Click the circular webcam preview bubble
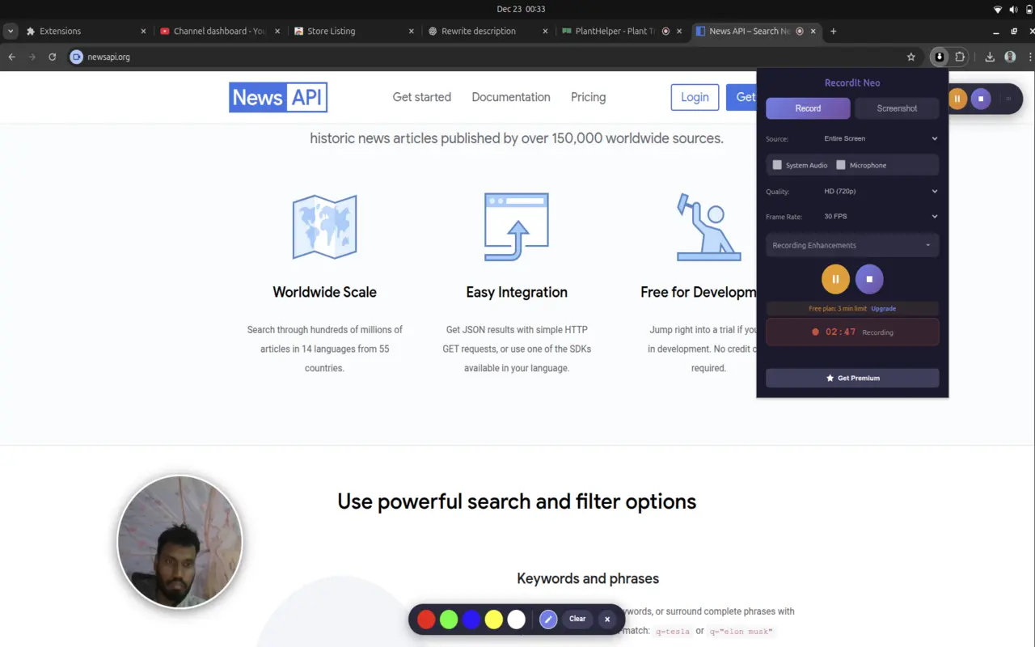The image size is (1035, 647). click(180, 542)
